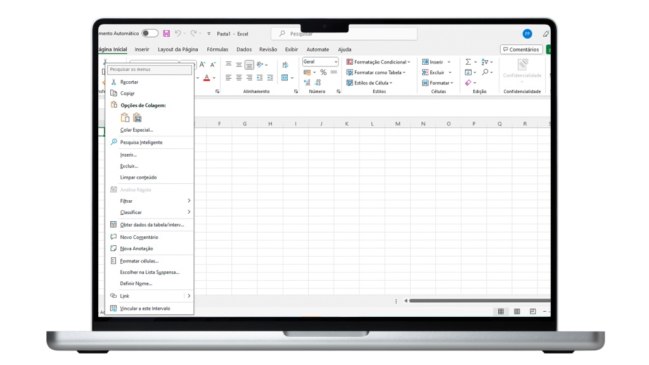Click the percent style icon
Screen dimensions: 649x365
[323, 72]
